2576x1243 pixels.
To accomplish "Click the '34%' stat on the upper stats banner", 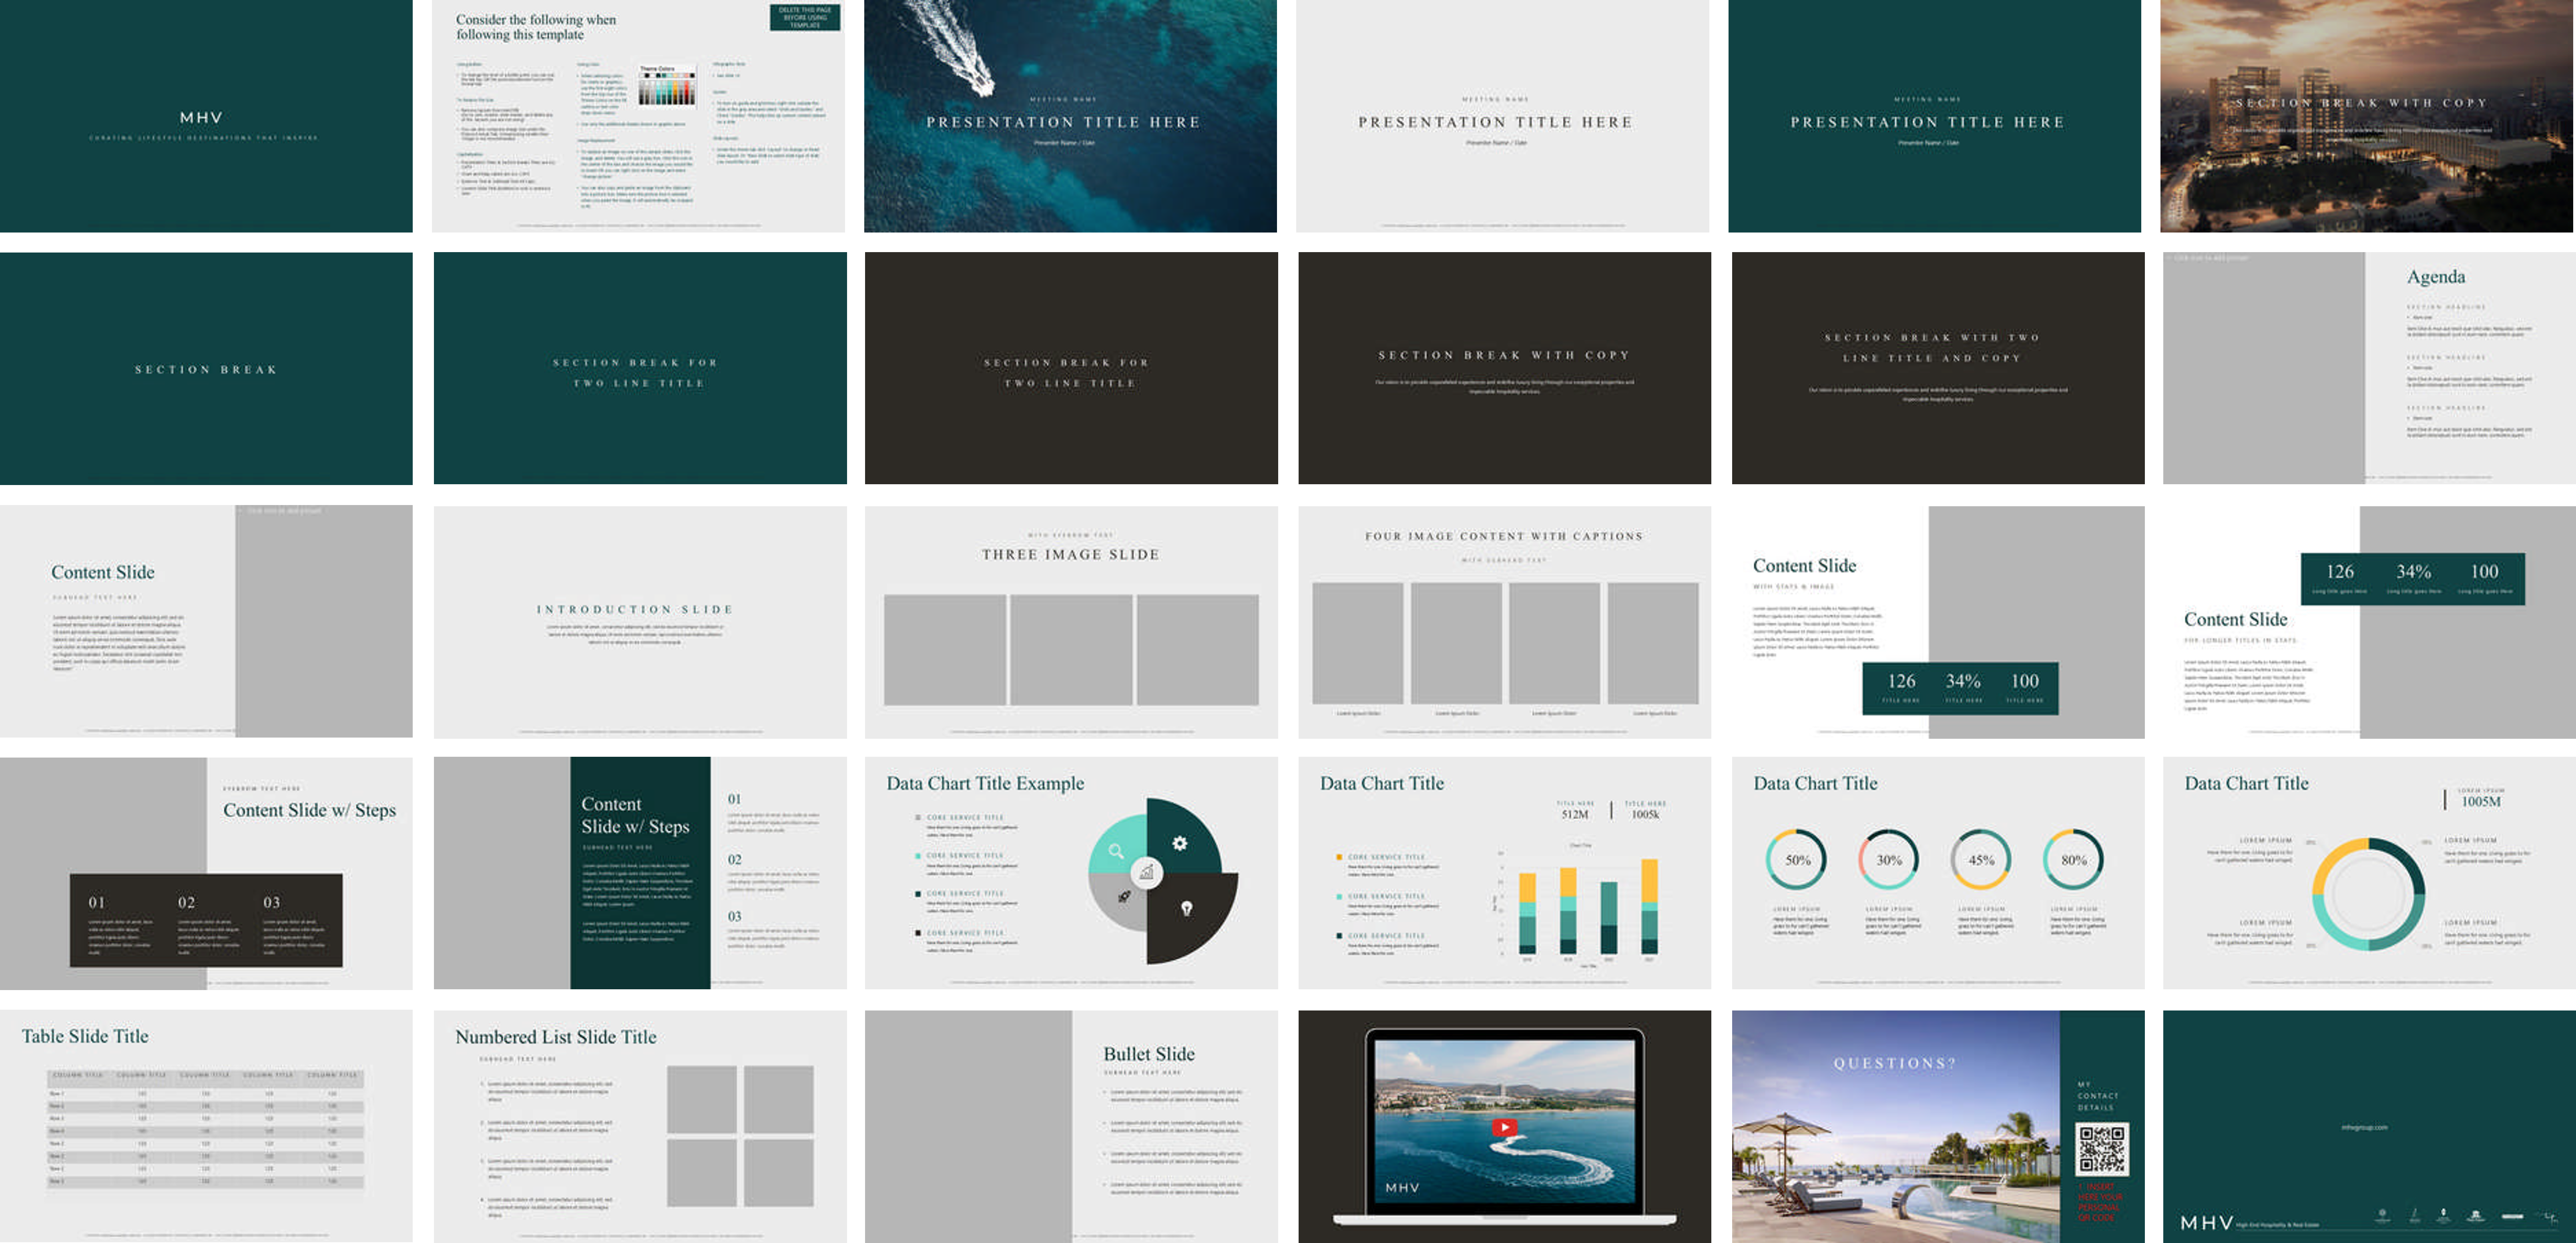I will pyautogui.click(x=2413, y=571).
